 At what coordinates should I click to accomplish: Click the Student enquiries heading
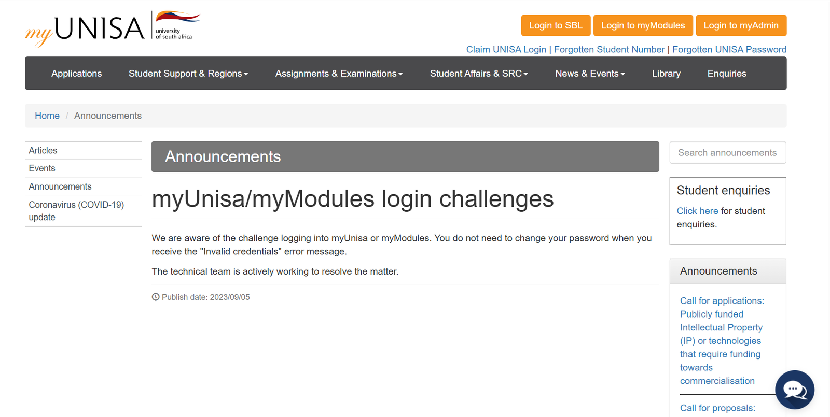pos(723,191)
